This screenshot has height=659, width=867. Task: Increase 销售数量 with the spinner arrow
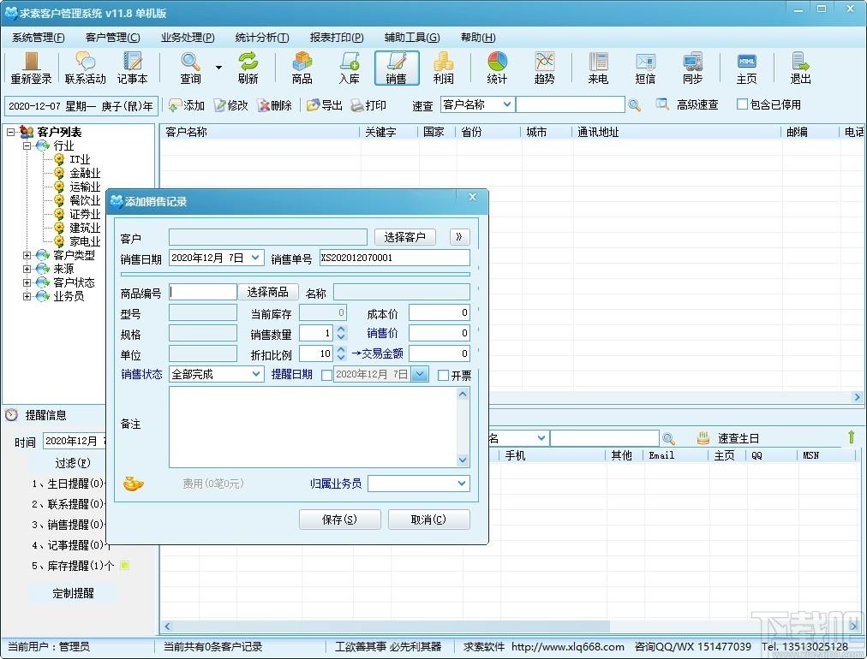[x=341, y=329]
